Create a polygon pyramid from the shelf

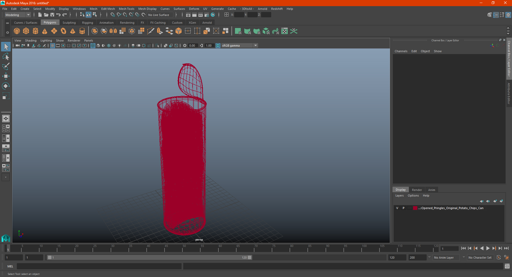coord(73,31)
